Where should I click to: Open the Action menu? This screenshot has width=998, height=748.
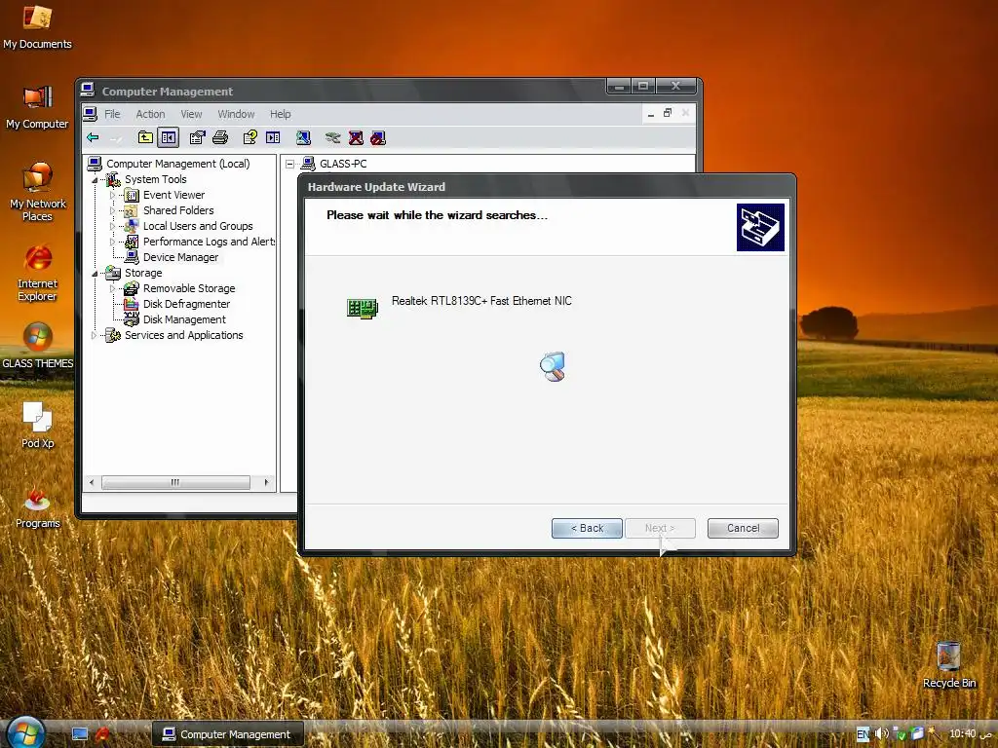pyautogui.click(x=150, y=114)
